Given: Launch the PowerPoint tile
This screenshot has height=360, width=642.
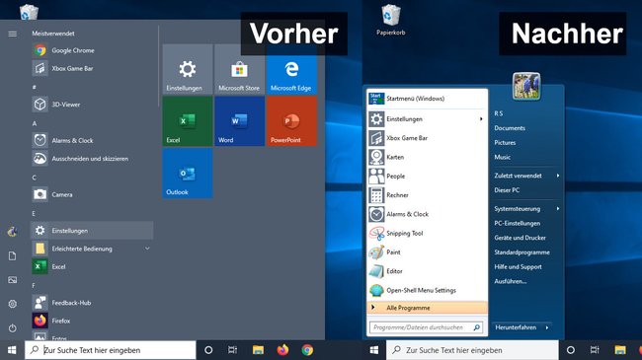Looking at the screenshot, I should [x=291, y=121].
